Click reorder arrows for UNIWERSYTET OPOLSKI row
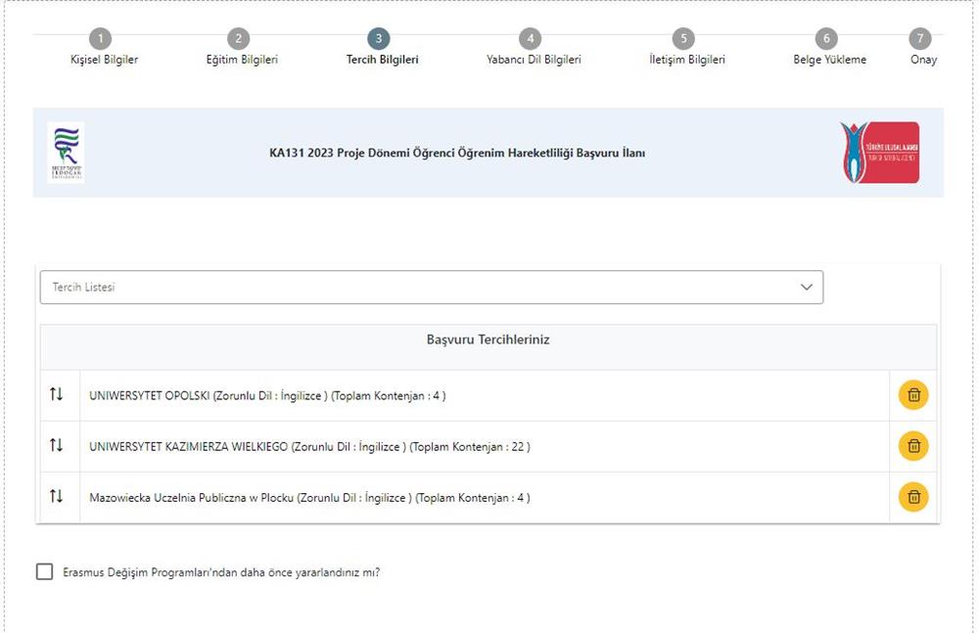The height and width of the screenshot is (633, 979). 56,394
